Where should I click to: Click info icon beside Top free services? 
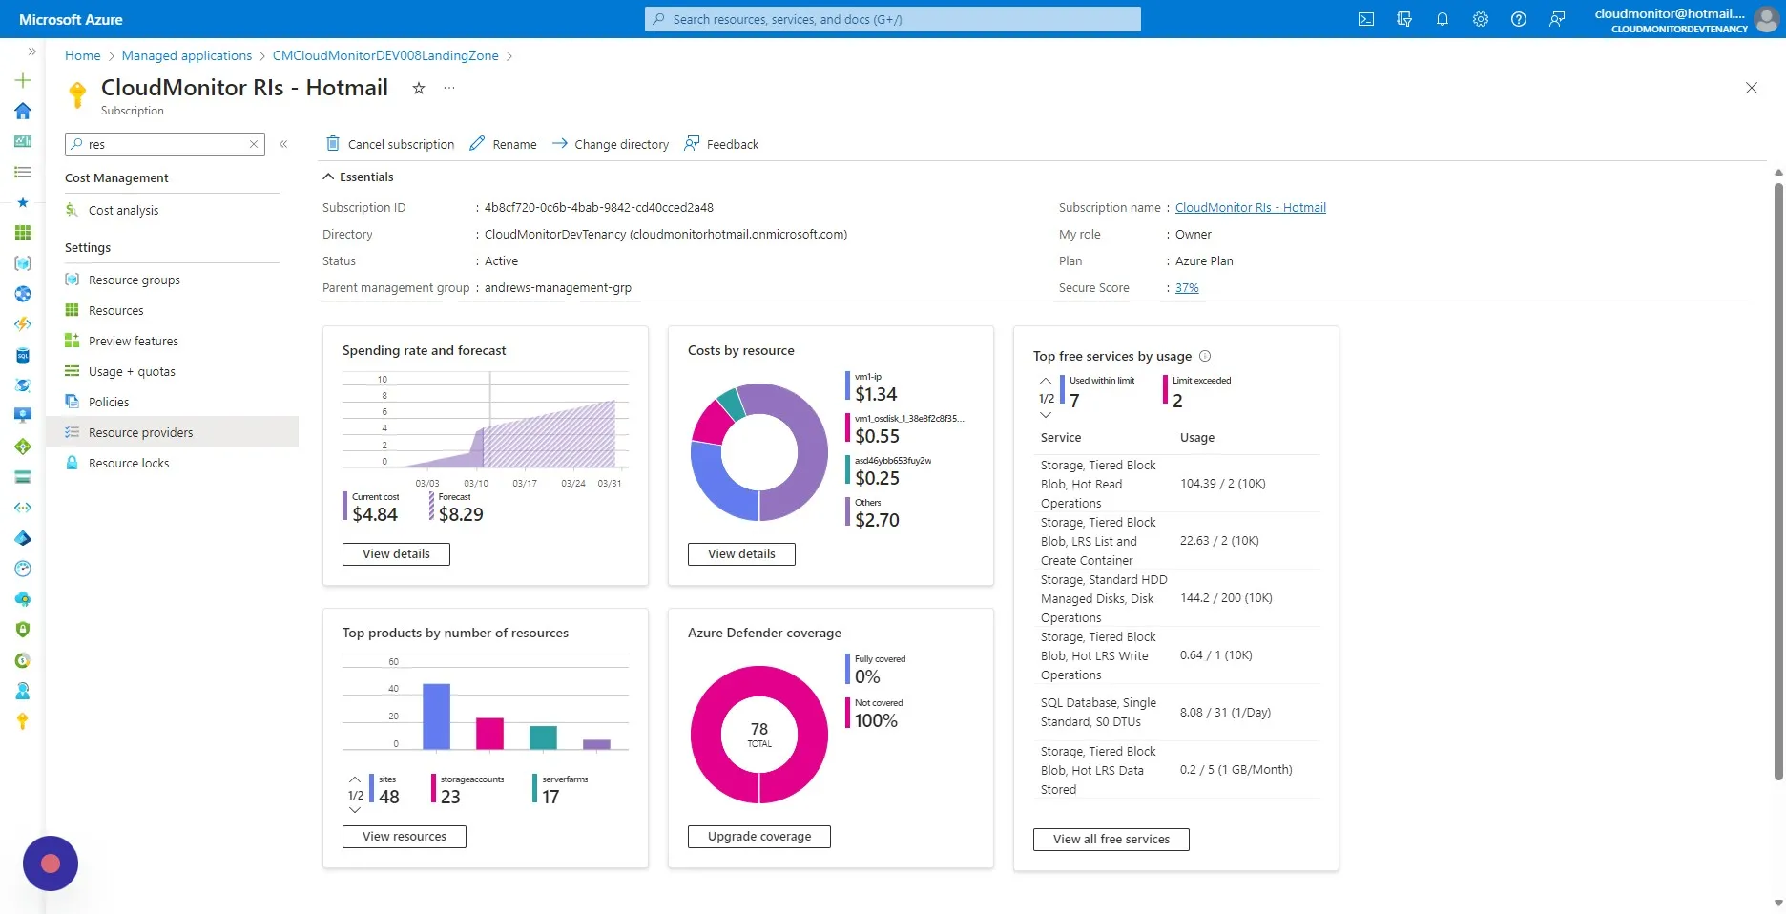[x=1205, y=356]
